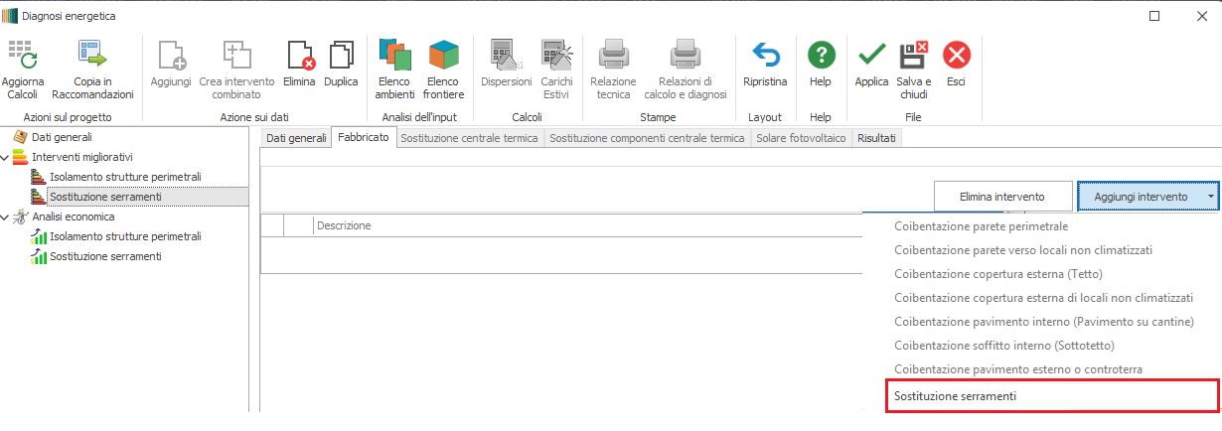Screen dimensions: 1222x431
Task: Select Isolamento strutture perimetrali under Analisi economica
Action: point(125,236)
